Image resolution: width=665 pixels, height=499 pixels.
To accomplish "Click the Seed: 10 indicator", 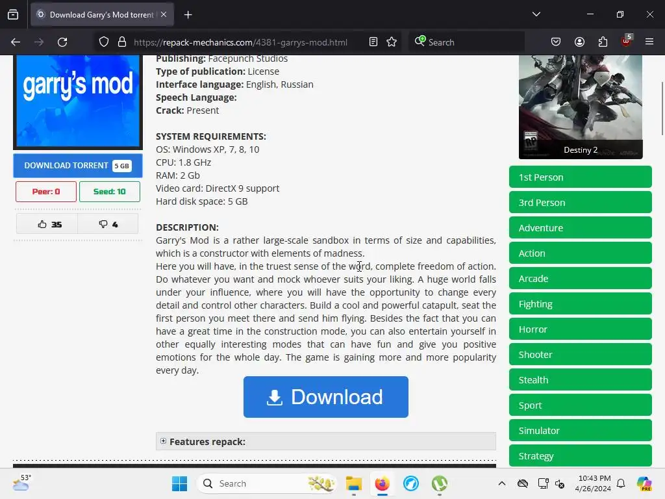I will [x=109, y=192].
